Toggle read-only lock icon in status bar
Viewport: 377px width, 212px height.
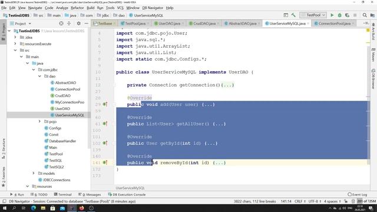tap(346, 201)
